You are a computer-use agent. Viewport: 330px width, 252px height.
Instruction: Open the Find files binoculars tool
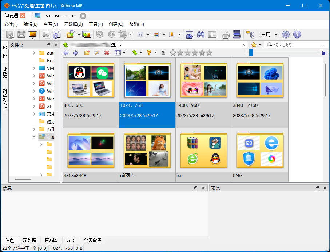click(x=200, y=35)
